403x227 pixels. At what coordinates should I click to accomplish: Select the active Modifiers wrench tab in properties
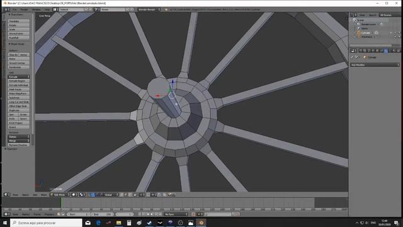pos(386,50)
